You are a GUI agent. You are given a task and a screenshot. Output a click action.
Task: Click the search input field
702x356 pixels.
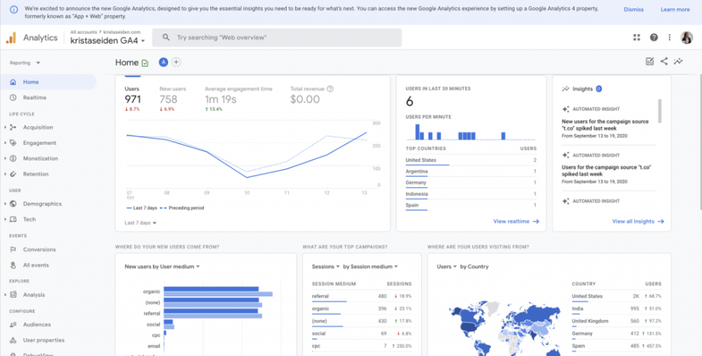click(276, 37)
